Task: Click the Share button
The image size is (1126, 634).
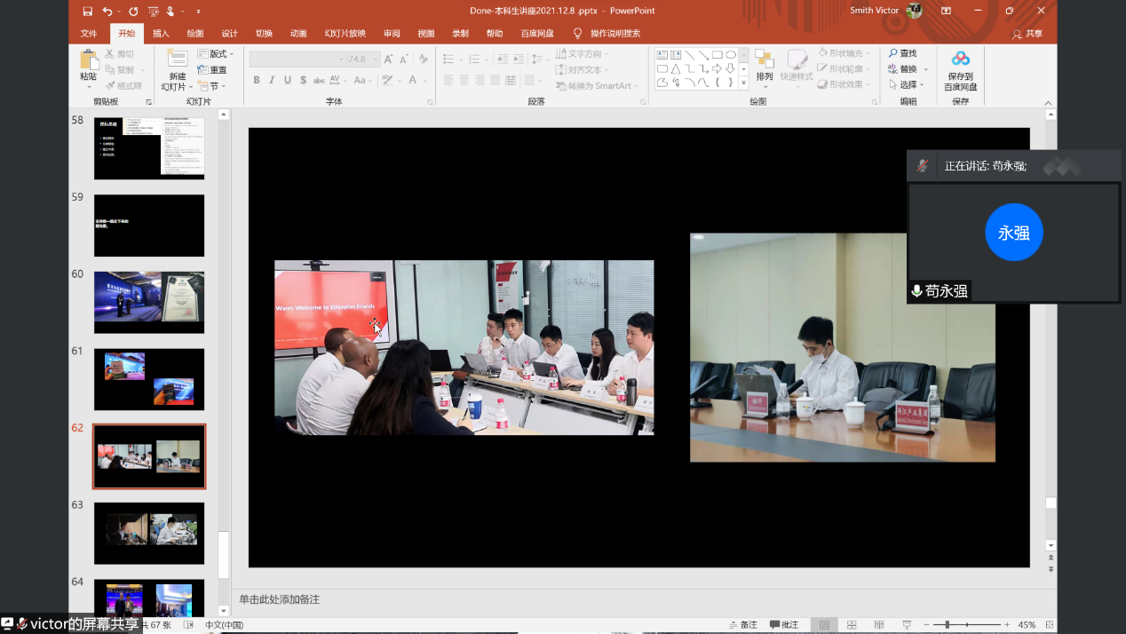Action: click(1027, 34)
